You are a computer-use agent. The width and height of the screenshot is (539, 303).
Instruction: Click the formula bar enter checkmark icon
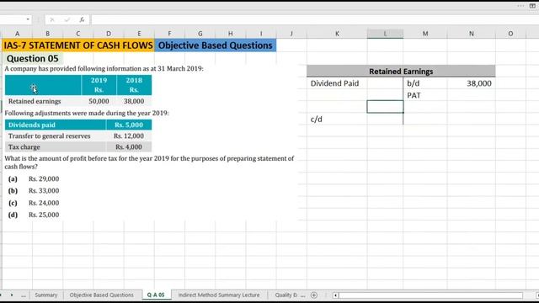tap(67, 20)
